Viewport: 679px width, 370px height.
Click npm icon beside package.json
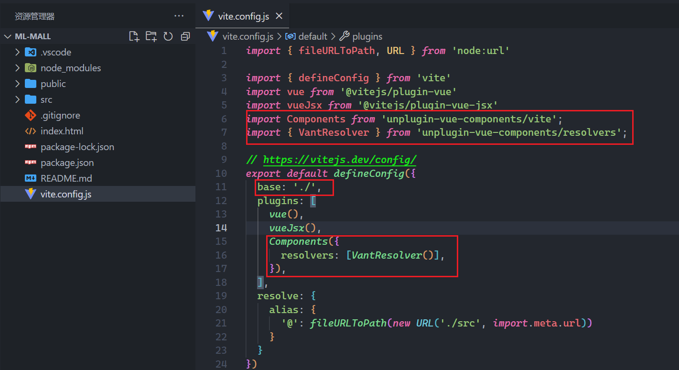point(31,163)
